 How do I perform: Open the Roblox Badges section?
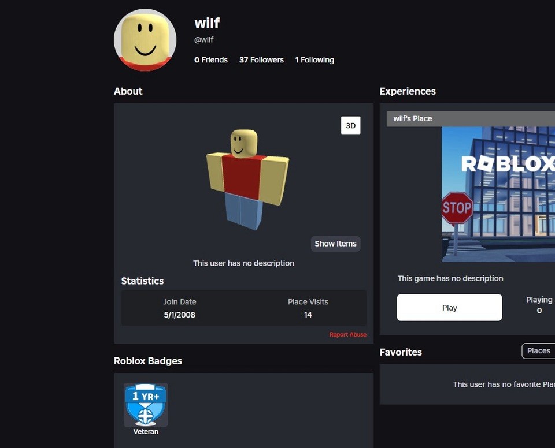pos(147,361)
